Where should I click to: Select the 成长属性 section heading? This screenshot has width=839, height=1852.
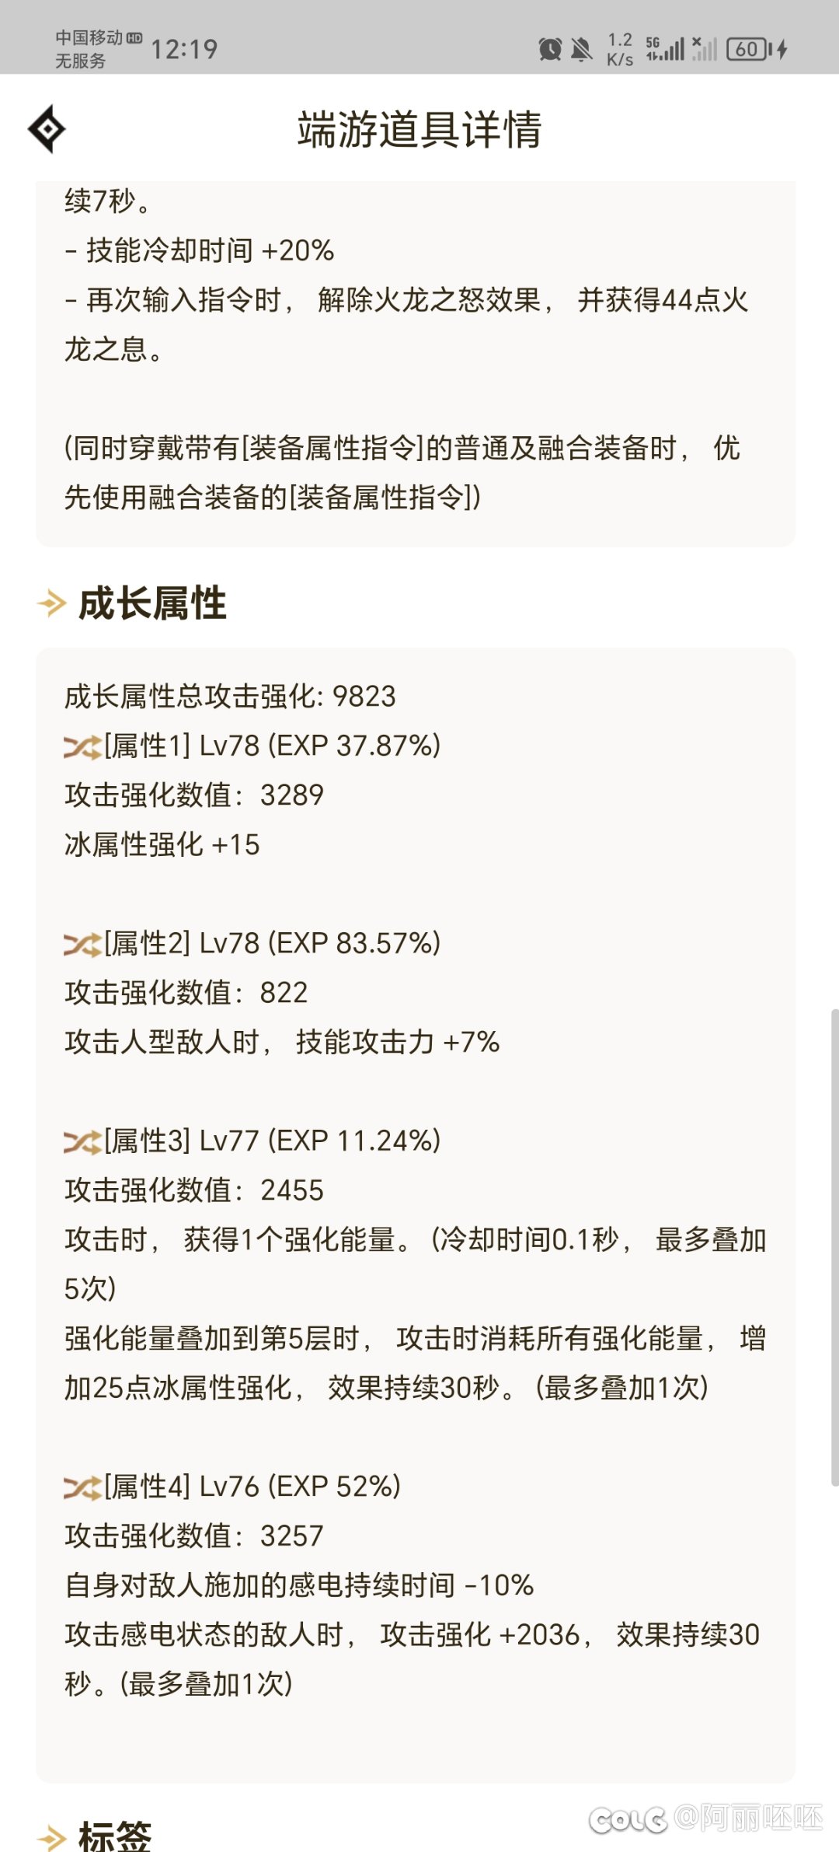[152, 603]
